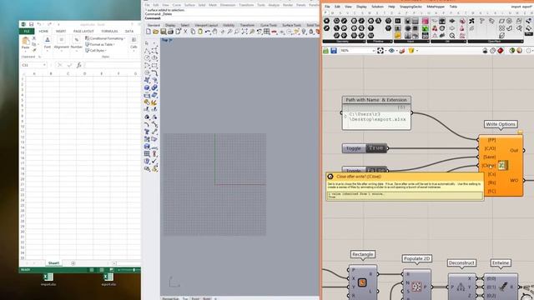This screenshot has width=534, height=300.
Task: Open Excel DATA ribbon tab
Action: (x=129, y=32)
